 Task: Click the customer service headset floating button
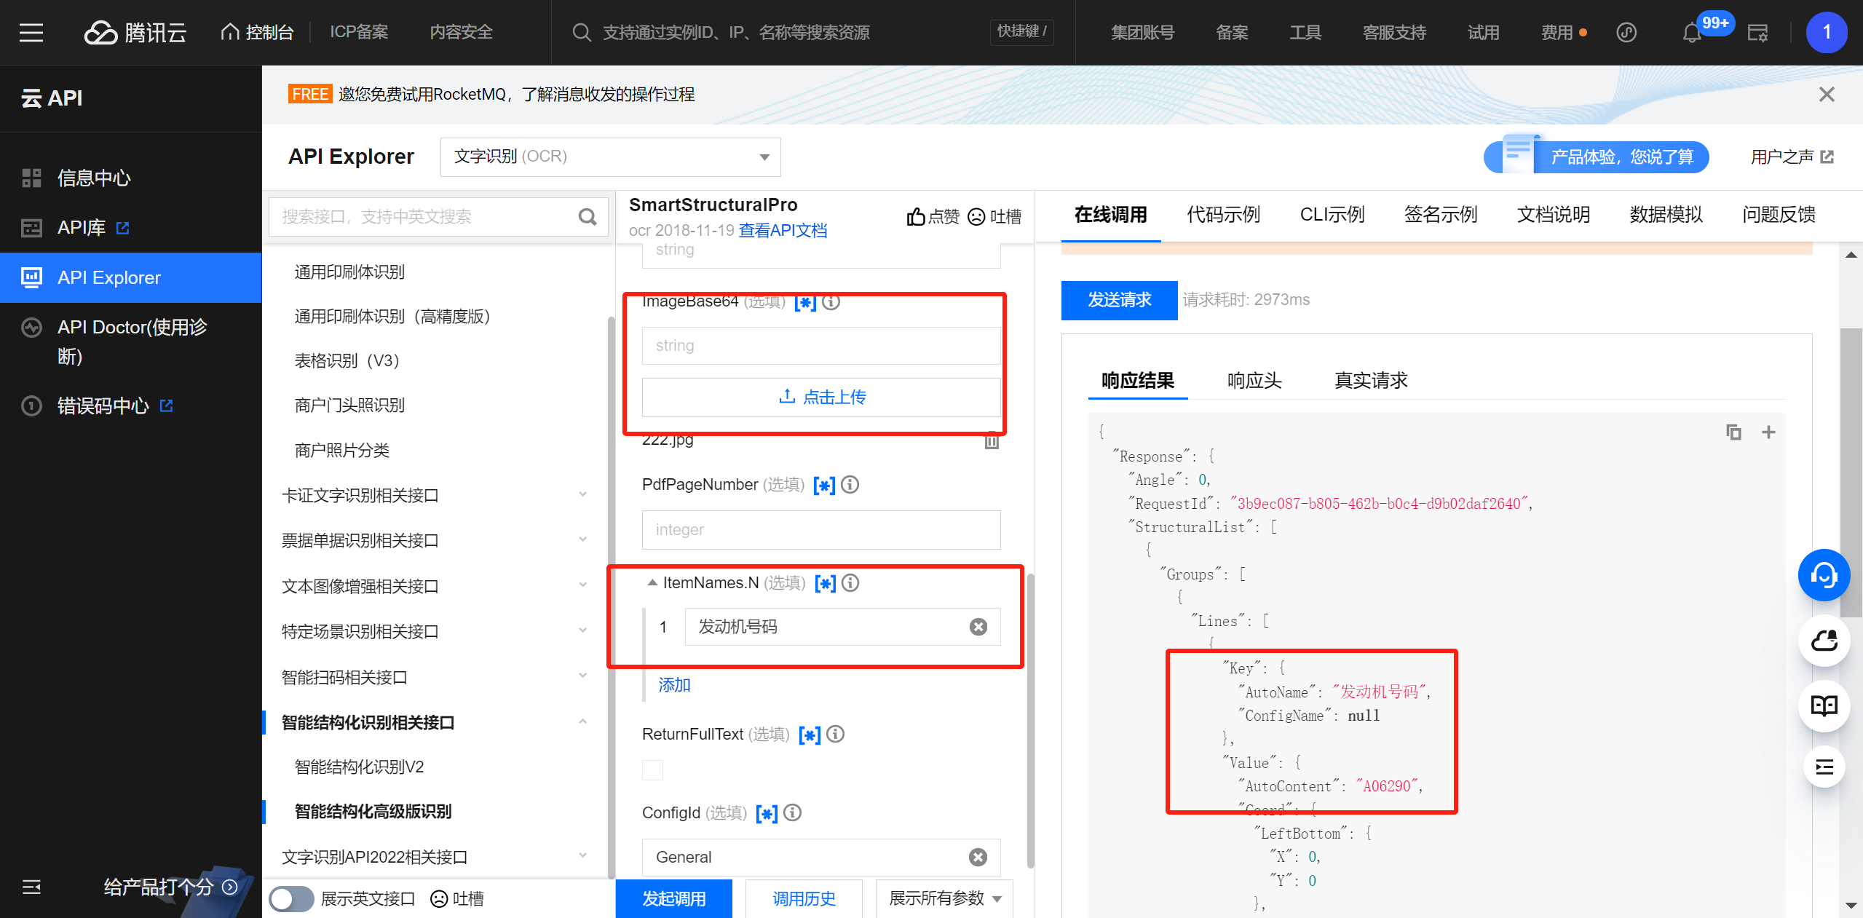tap(1823, 575)
